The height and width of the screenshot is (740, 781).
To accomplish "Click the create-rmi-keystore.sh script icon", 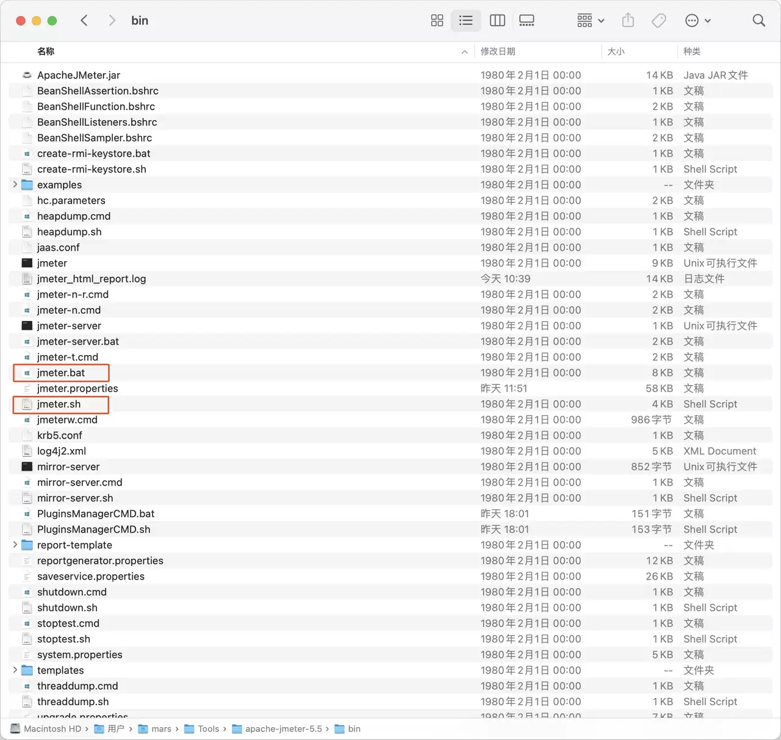I will [x=27, y=169].
